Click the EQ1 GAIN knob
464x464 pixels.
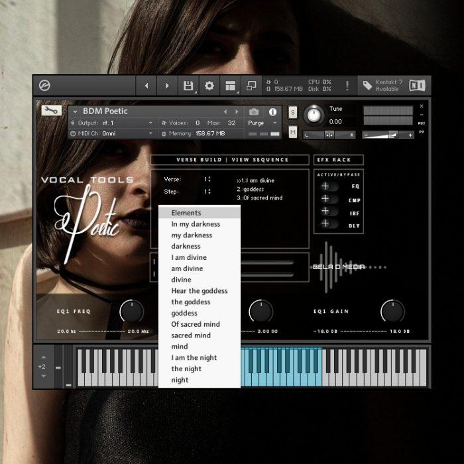point(392,312)
